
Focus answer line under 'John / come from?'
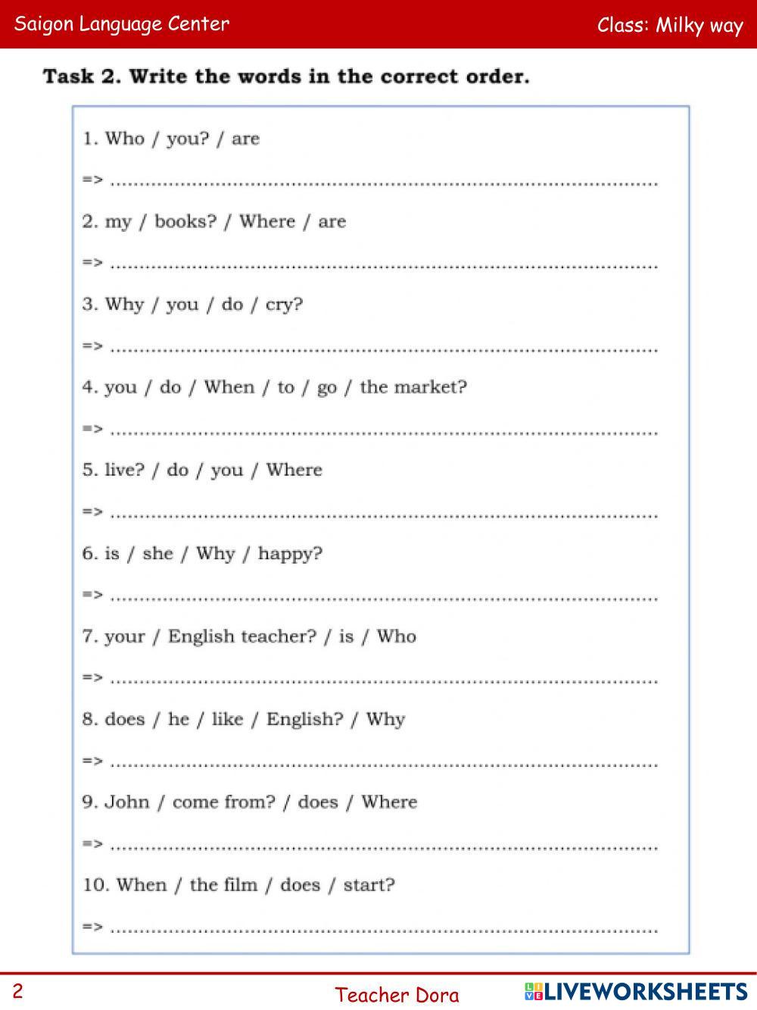384,843
